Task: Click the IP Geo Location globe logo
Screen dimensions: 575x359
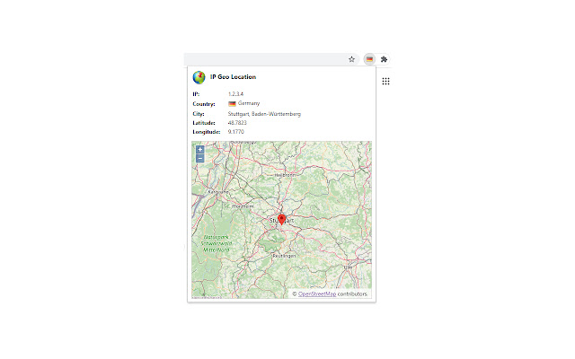Action: click(199, 77)
